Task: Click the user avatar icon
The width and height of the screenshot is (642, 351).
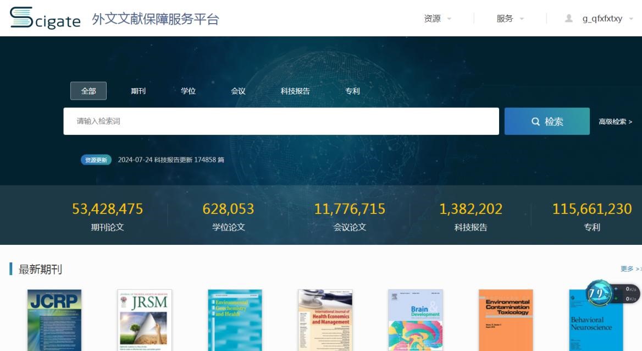Action: point(568,19)
